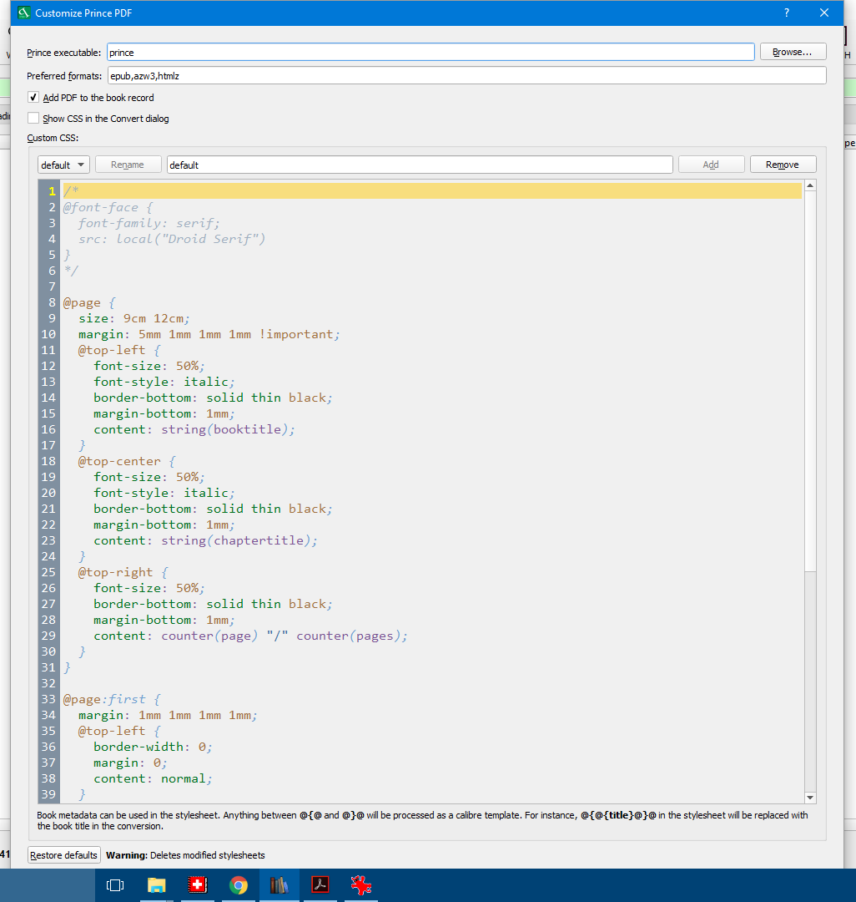Click the Task View taskbar icon
Screen dimensions: 856x902
coord(116,885)
